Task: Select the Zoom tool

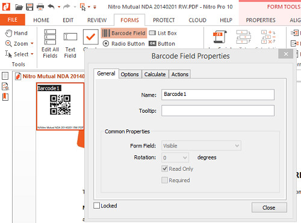Action: tap(17, 44)
